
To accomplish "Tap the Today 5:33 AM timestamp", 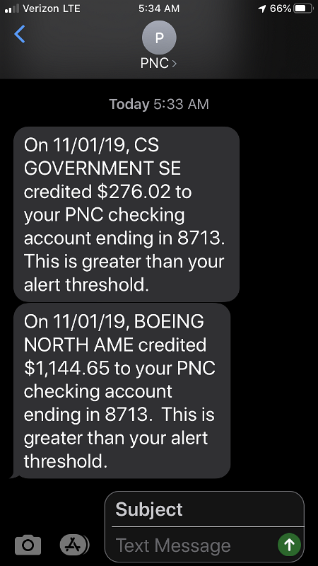I will [159, 104].
